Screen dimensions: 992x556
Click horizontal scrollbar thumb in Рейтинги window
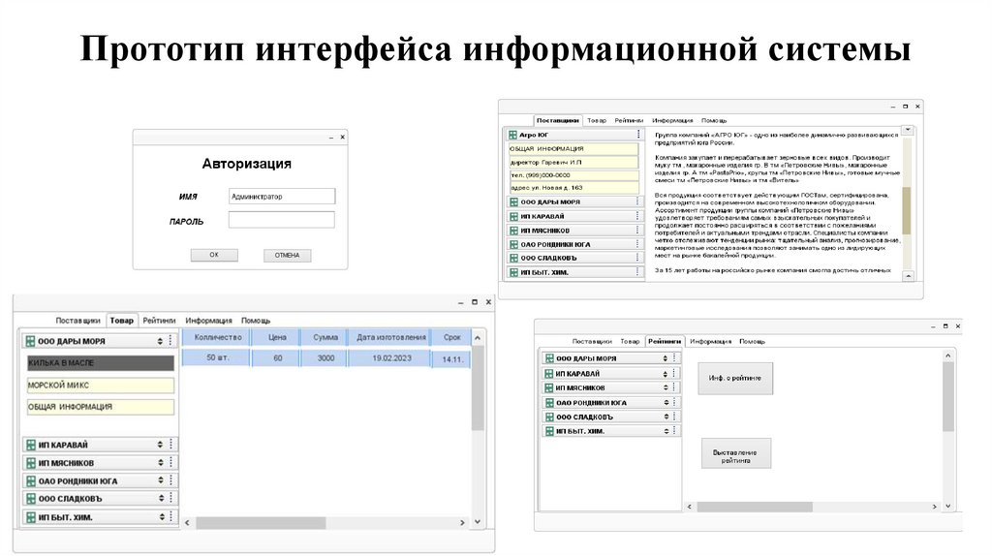click(754, 507)
